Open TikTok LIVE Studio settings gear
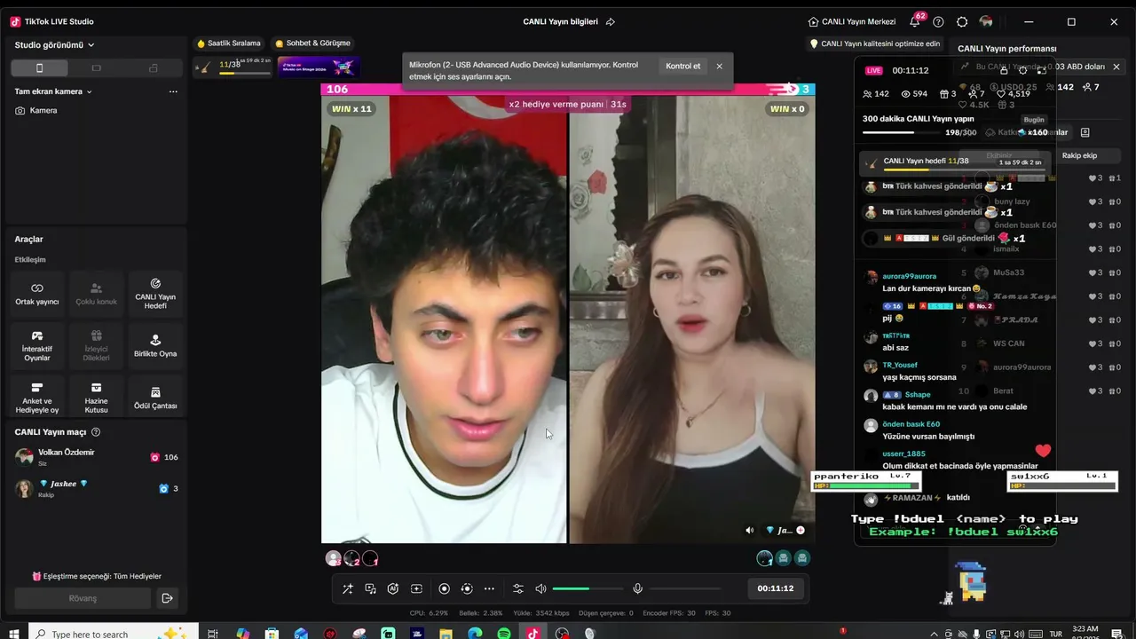Screen dimensions: 1136x639 click(962, 21)
